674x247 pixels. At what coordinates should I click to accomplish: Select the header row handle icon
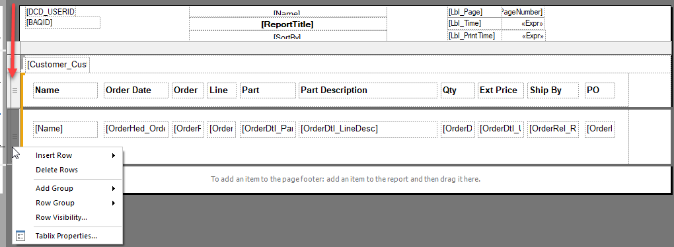point(15,90)
